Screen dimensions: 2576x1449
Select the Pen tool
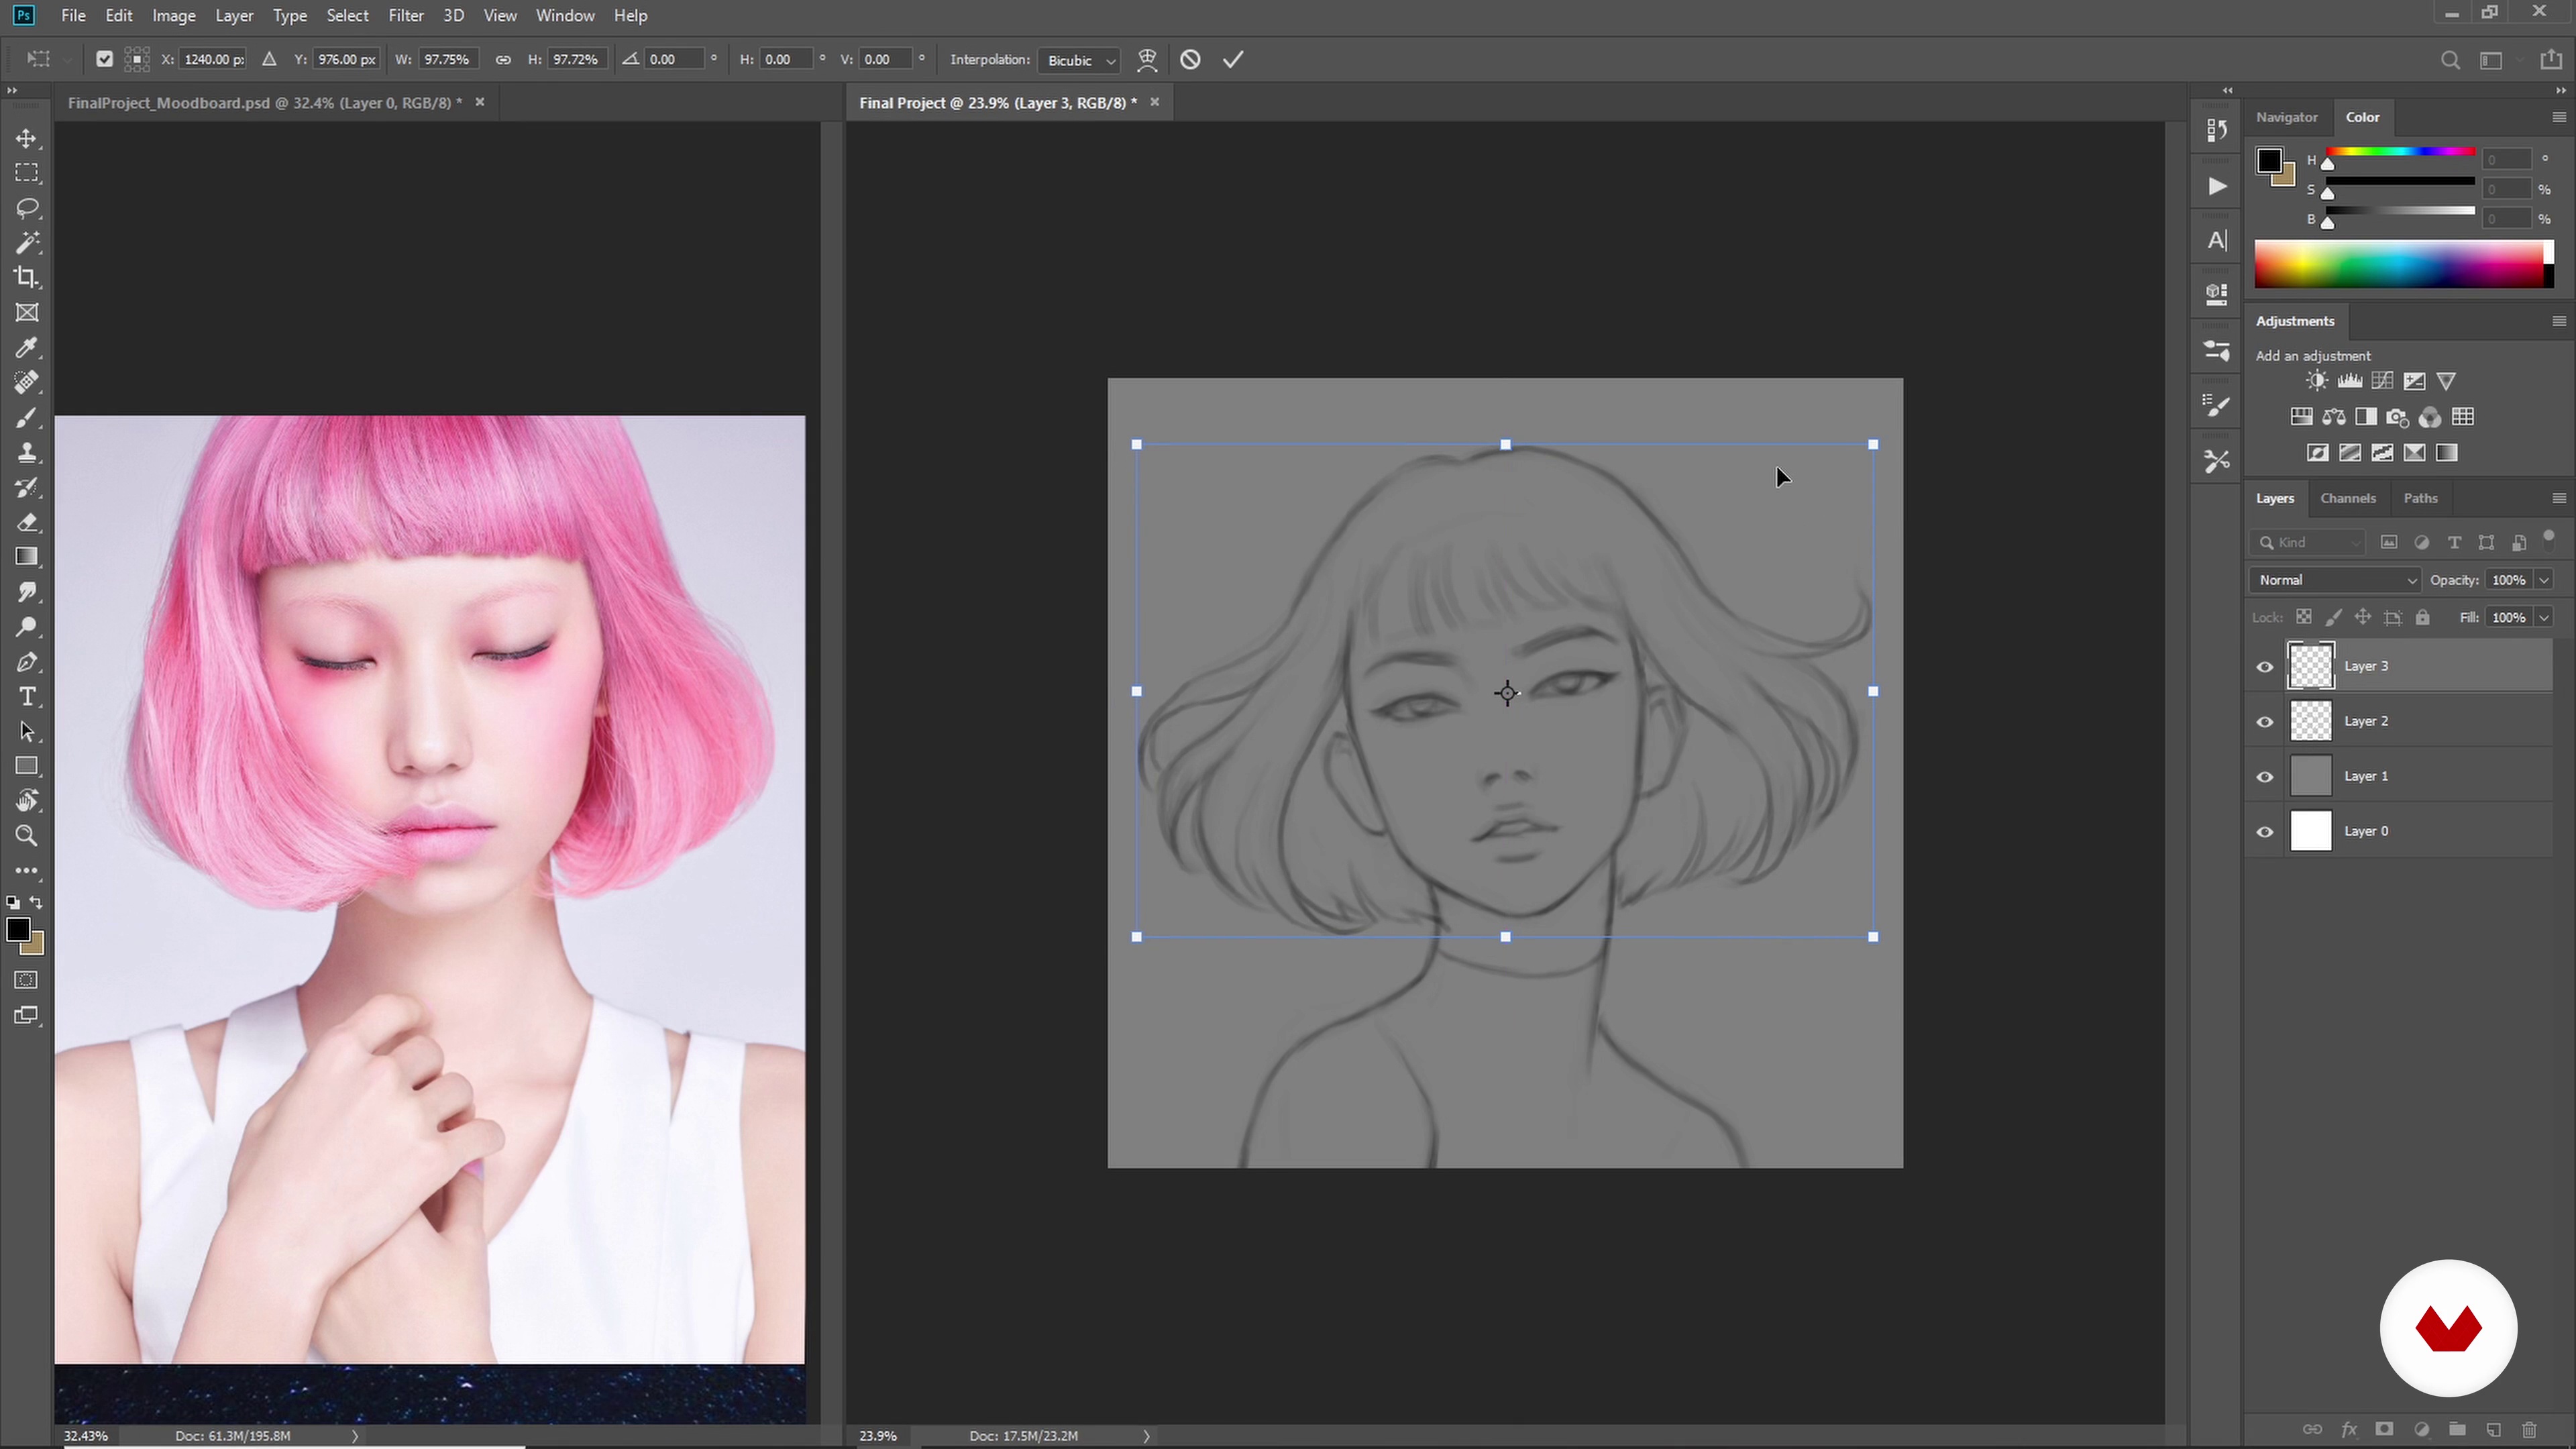click(x=27, y=662)
